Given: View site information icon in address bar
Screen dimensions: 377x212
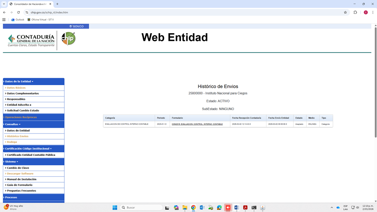Looking at the screenshot, I should coord(27,12).
